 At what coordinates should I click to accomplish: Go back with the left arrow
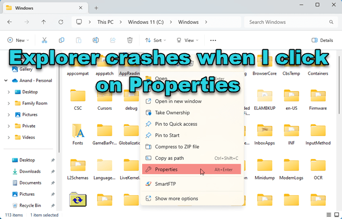[10, 22]
